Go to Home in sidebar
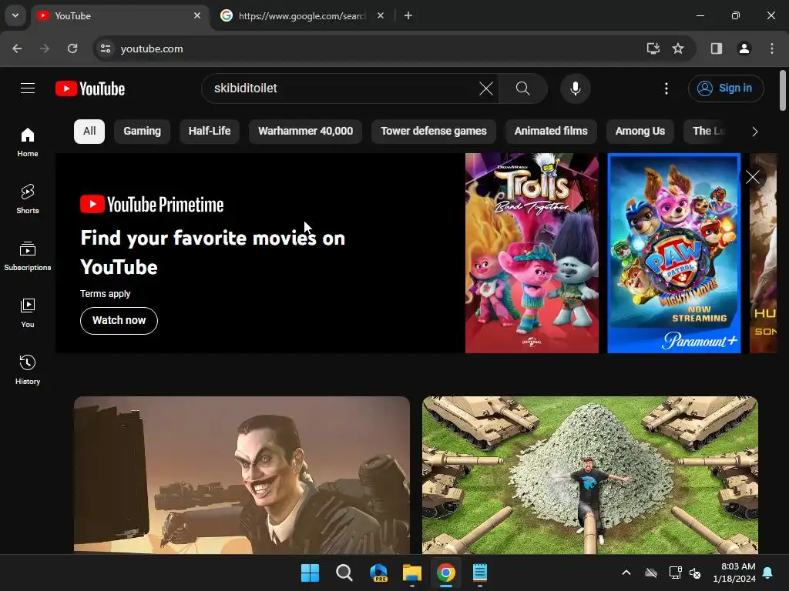 (28, 142)
